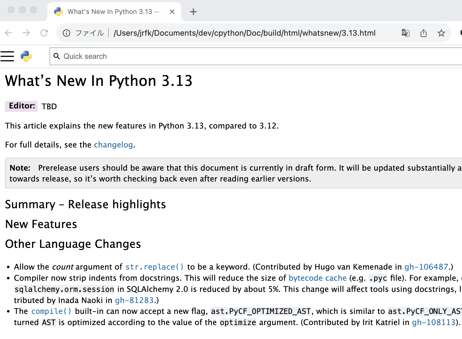Open the gh-106487 issue link

pyautogui.click(x=426, y=267)
